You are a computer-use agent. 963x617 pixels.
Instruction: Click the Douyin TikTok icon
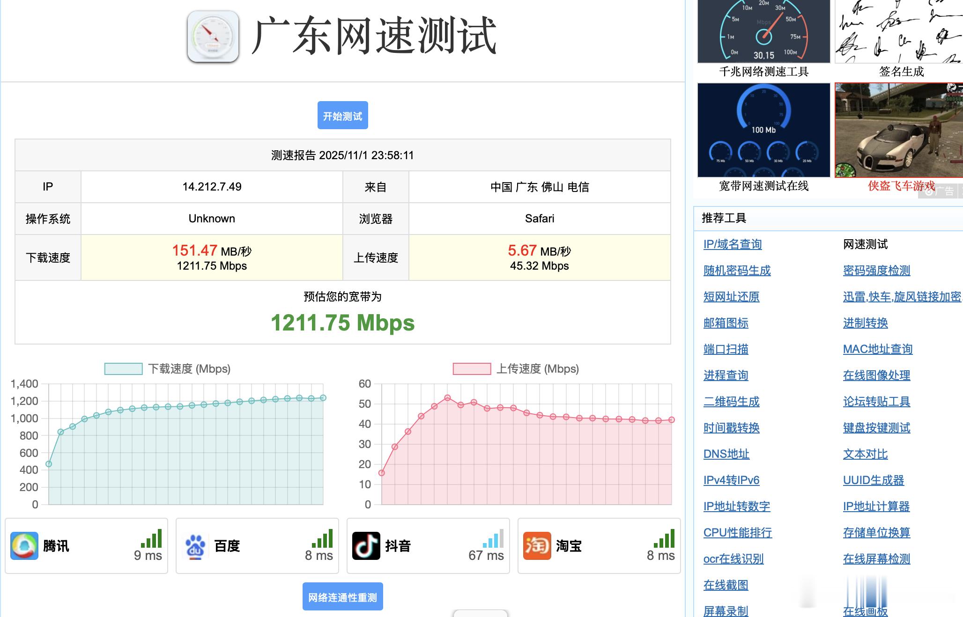pyautogui.click(x=366, y=546)
